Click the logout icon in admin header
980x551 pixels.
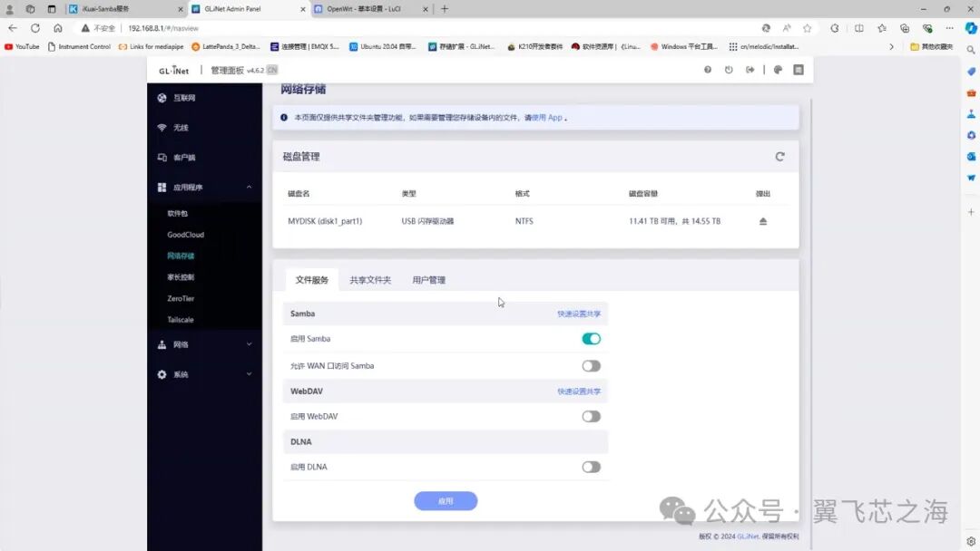[750, 70]
